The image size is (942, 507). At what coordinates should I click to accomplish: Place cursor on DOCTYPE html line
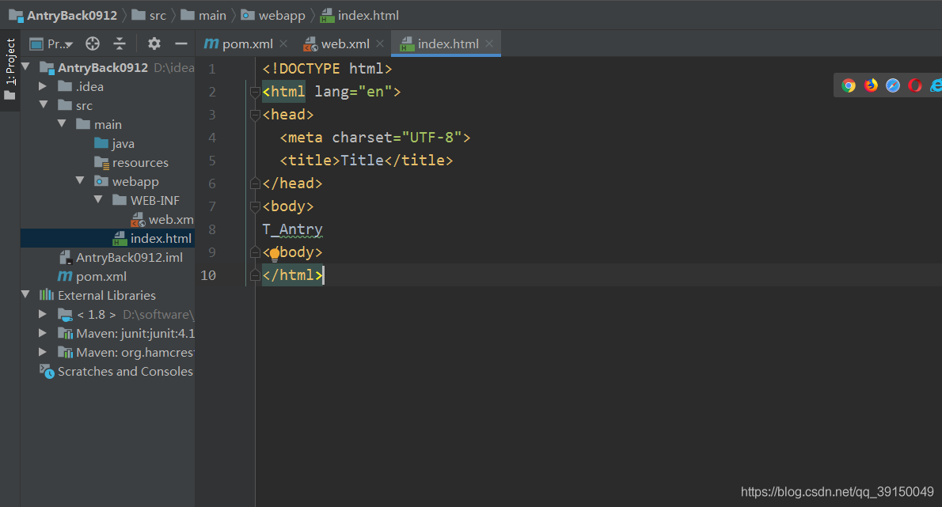(328, 69)
